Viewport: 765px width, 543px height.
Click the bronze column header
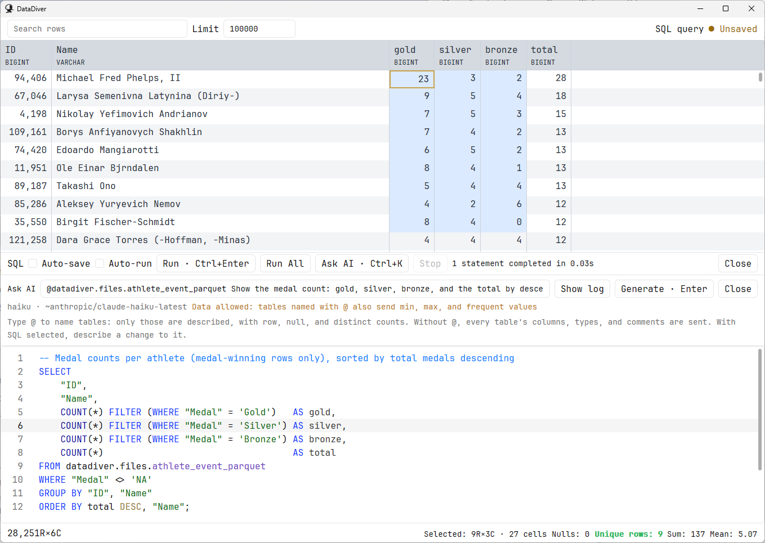click(504, 55)
